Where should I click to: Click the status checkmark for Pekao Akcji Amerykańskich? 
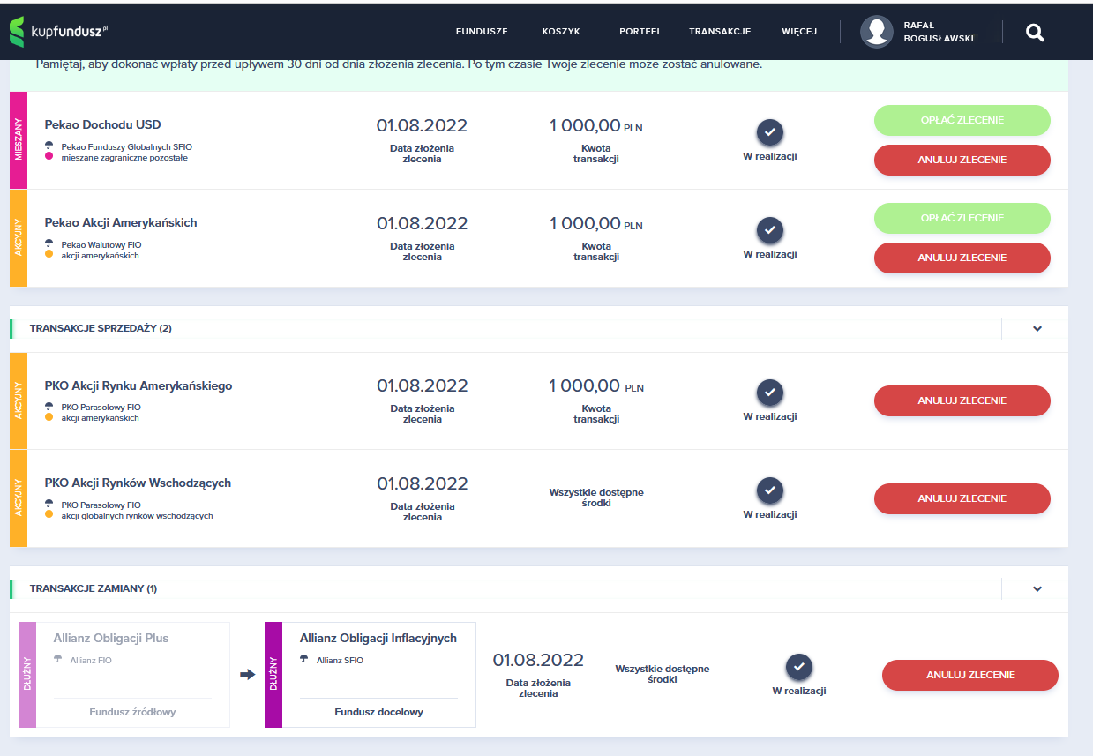(770, 231)
